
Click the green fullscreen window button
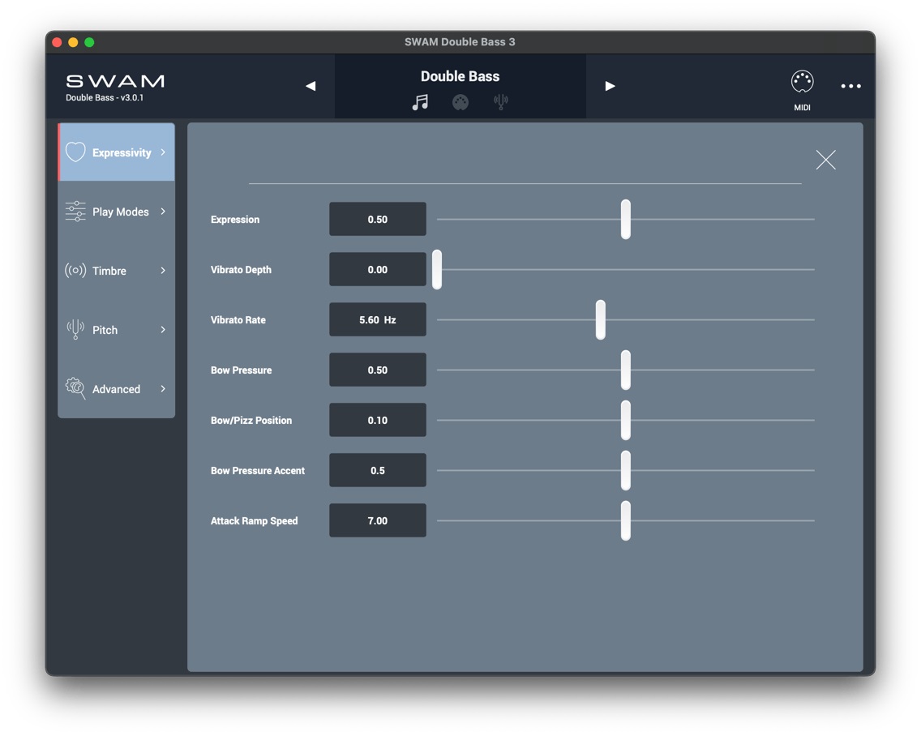coord(89,42)
